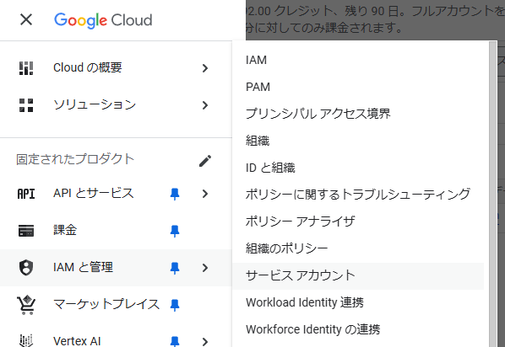Unpin 課金 from pinned products
The height and width of the screenshot is (347, 505).
coord(175,231)
